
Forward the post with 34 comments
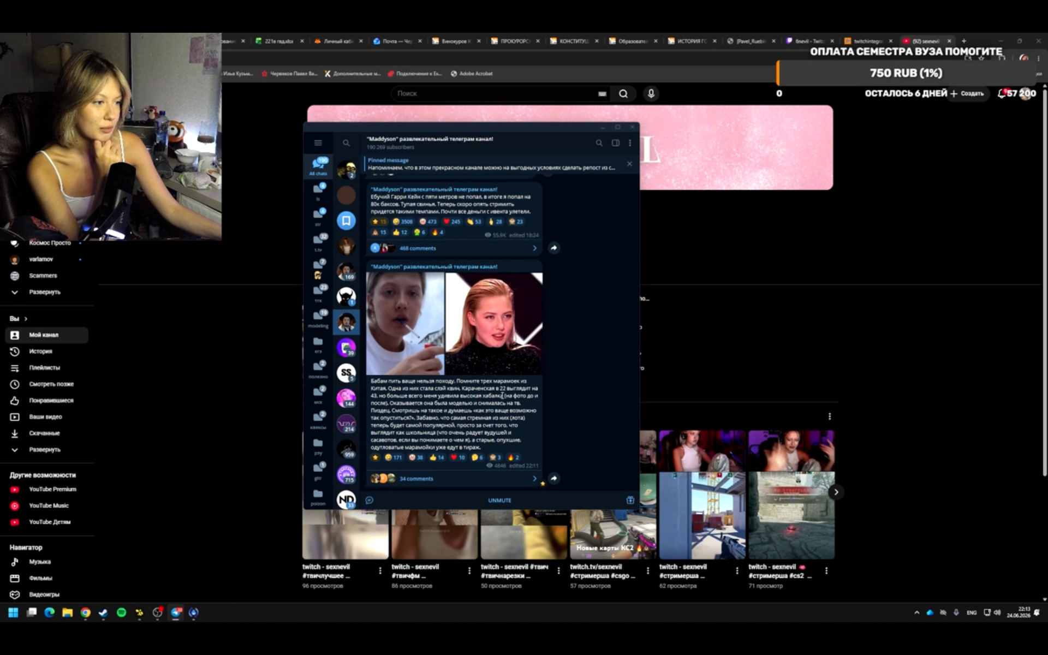(553, 478)
